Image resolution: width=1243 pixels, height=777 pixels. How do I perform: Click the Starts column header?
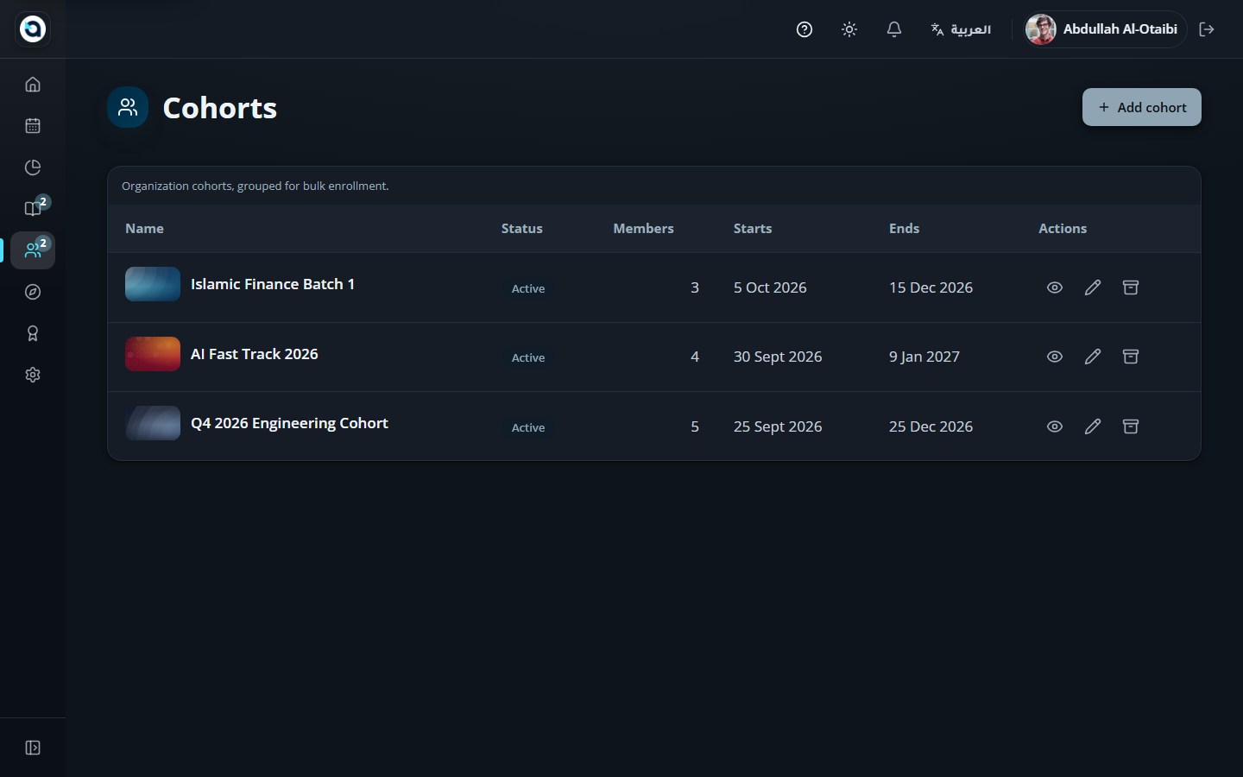pyautogui.click(x=753, y=229)
